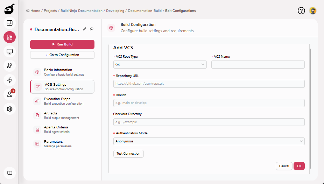324x184 pixels.
Task: Open the help question mark icon
Action: pos(301,10)
